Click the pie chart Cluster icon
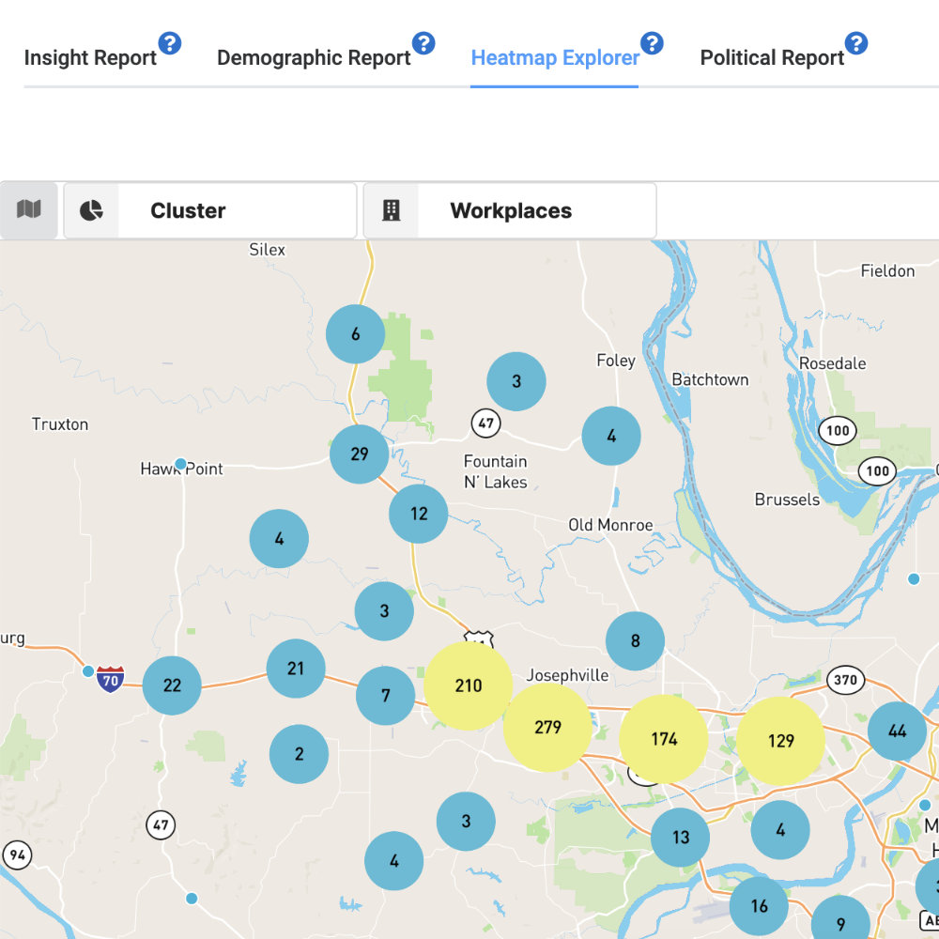The image size is (939, 939). [x=91, y=210]
